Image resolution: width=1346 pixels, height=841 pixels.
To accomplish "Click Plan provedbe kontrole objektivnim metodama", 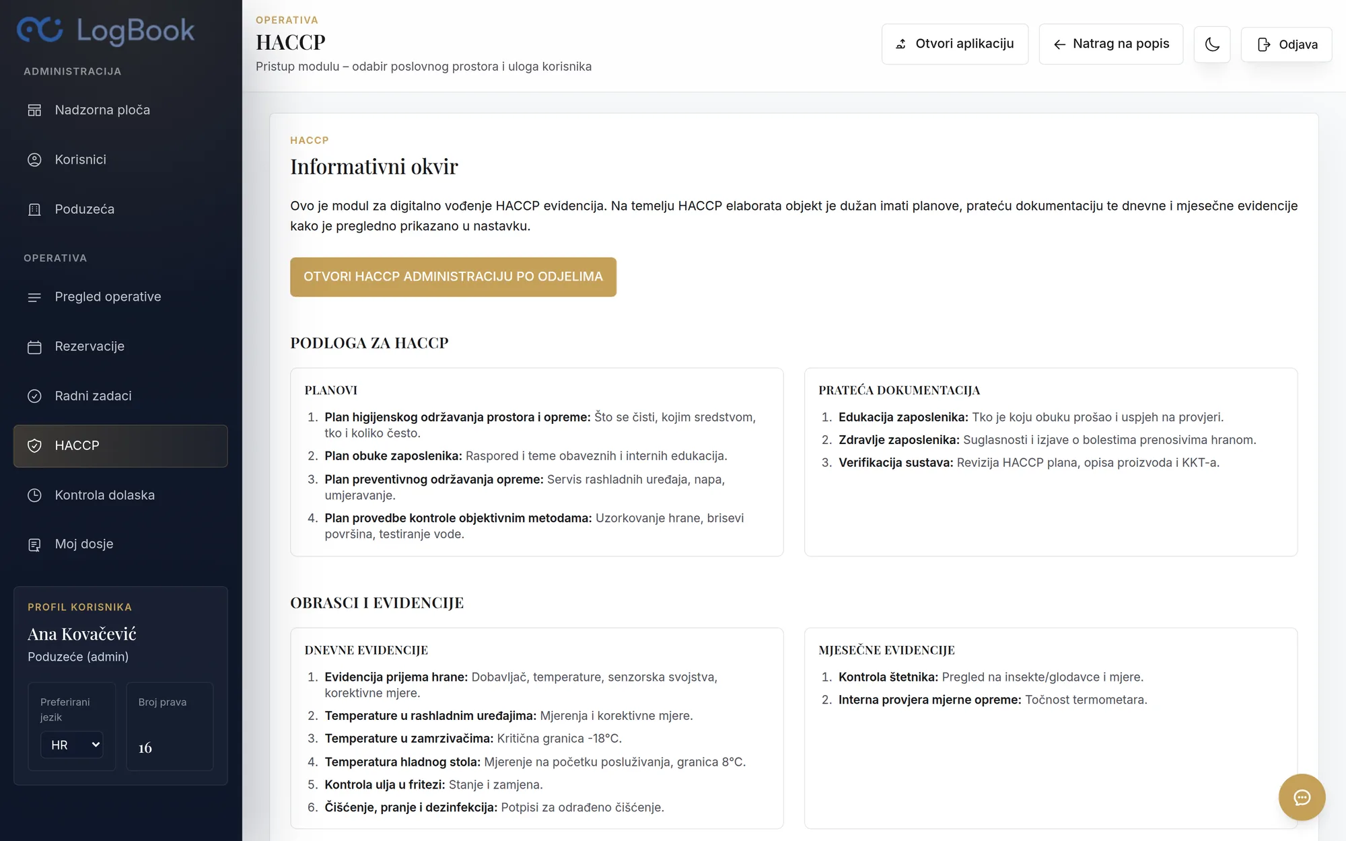I will 534,526.
